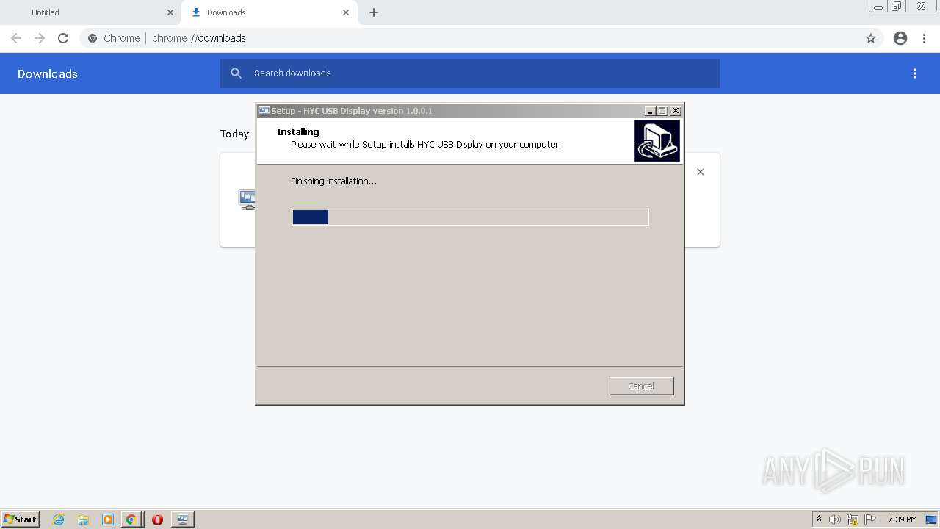Close the Setup installer window
The width and height of the screenshot is (940, 529).
point(676,111)
